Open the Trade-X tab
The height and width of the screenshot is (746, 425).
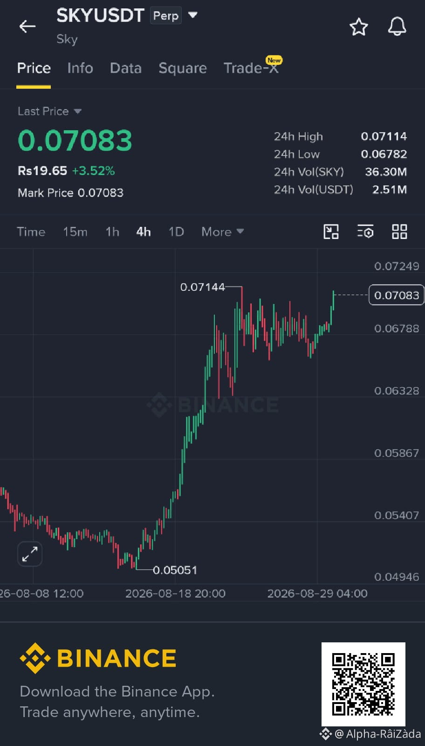tap(251, 68)
